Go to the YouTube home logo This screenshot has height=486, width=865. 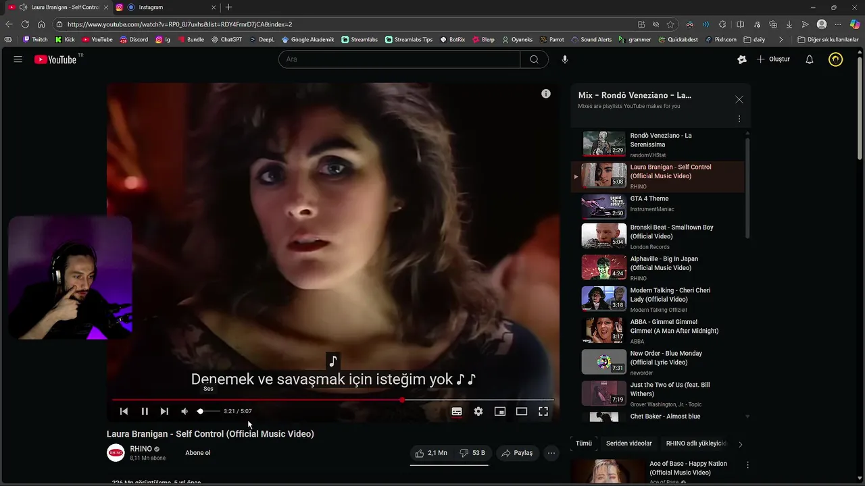pos(55,59)
